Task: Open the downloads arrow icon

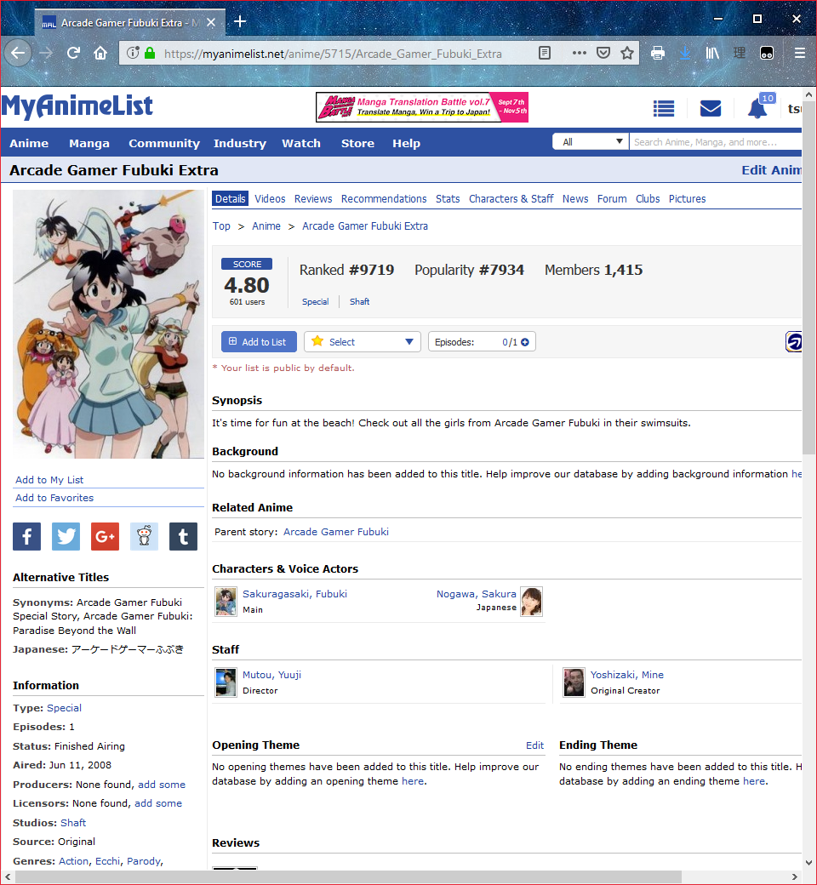Action: [685, 53]
